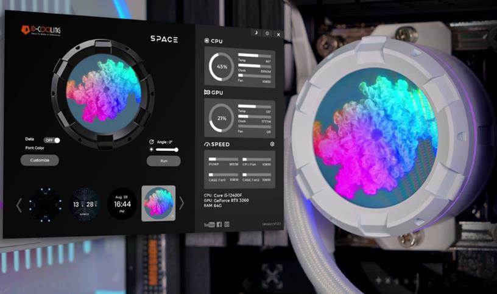497x294 pixels.
Task: Choose the 16:44 clock theme thumbnail
Action: [x=122, y=203]
